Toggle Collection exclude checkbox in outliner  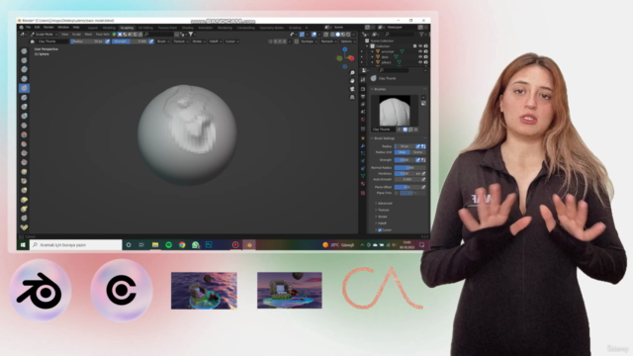(415, 46)
